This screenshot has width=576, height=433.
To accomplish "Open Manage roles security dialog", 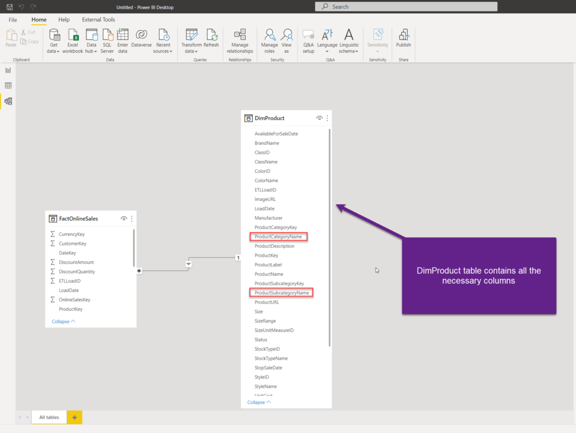I will pyautogui.click(x=269, y=41).
